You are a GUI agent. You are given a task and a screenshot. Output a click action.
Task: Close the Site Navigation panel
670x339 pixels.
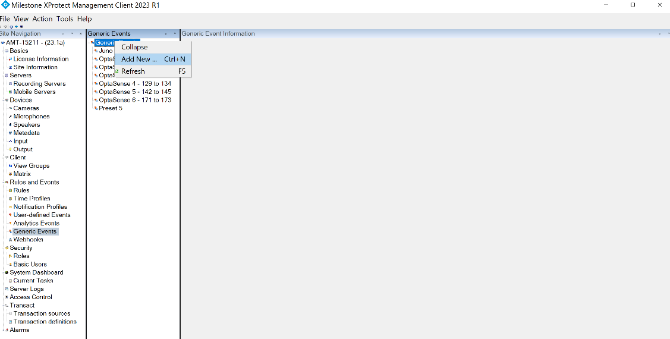(x=81, y=34)
